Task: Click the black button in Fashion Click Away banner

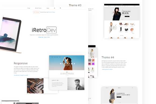Action: coord(119,97)
